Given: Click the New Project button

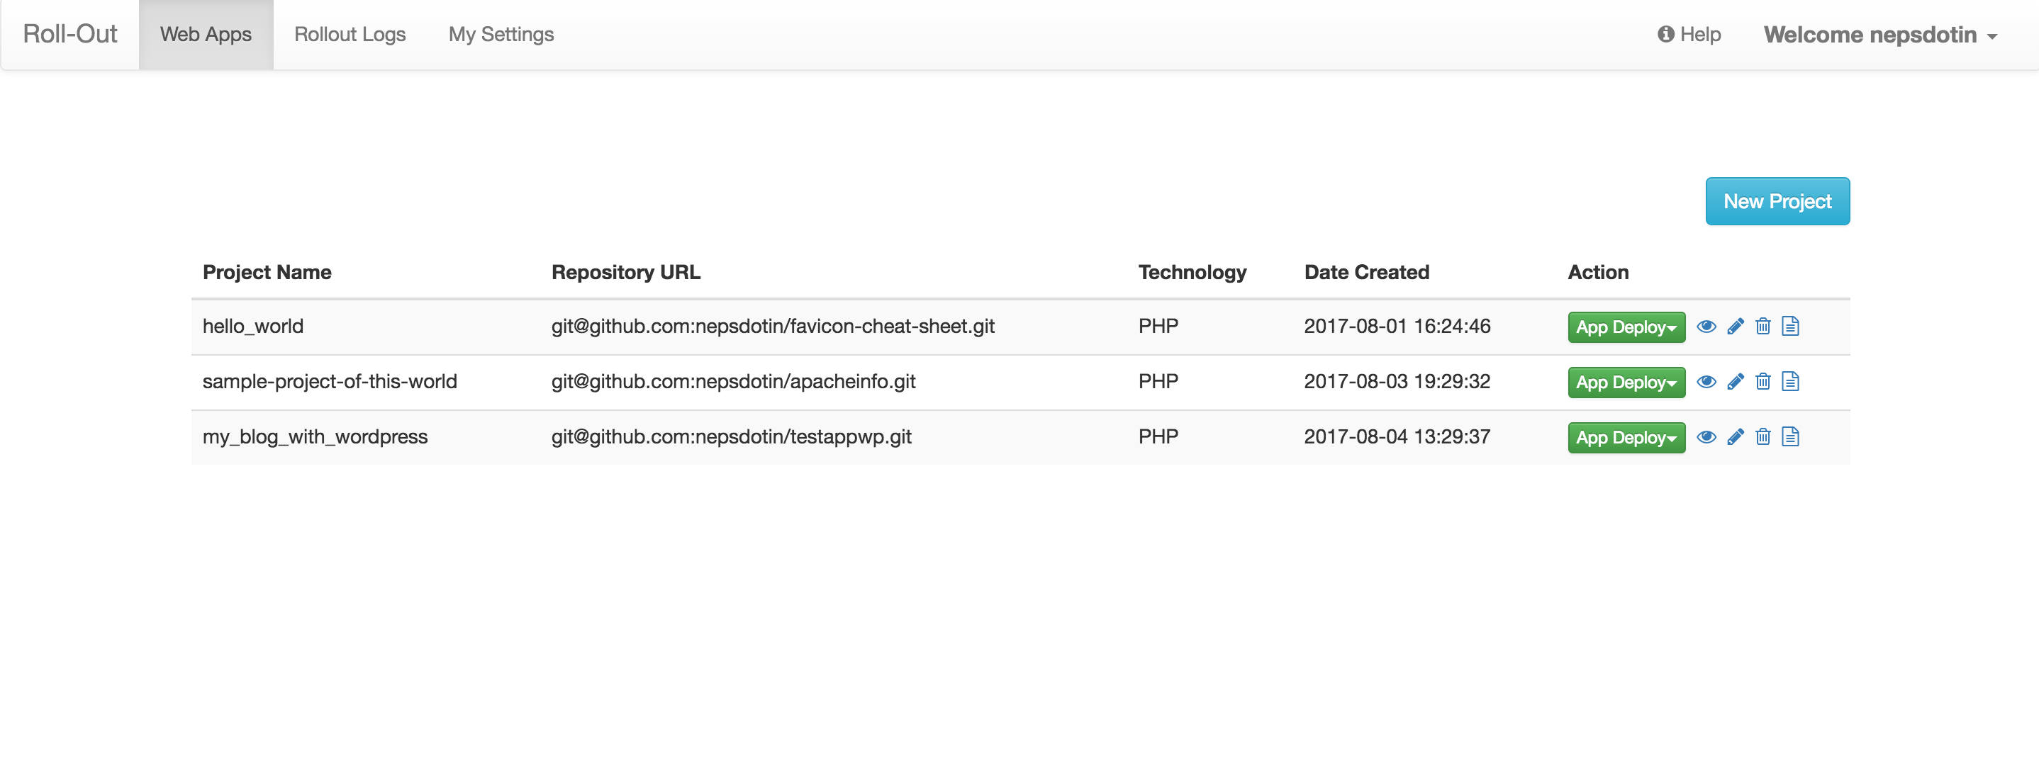Looking at the screenshot, I should 1777,202.
